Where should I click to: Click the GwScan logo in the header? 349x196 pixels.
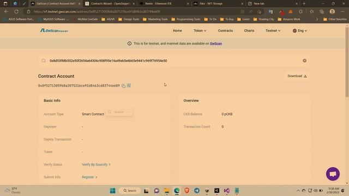pos(54,30)
